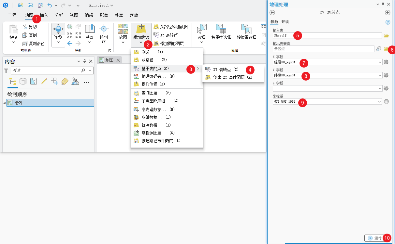Switch to the 分析 (Analysis) ribbon tab
Image resolution: width=395 pixels, height=244 pixels.
pos(59,15)
